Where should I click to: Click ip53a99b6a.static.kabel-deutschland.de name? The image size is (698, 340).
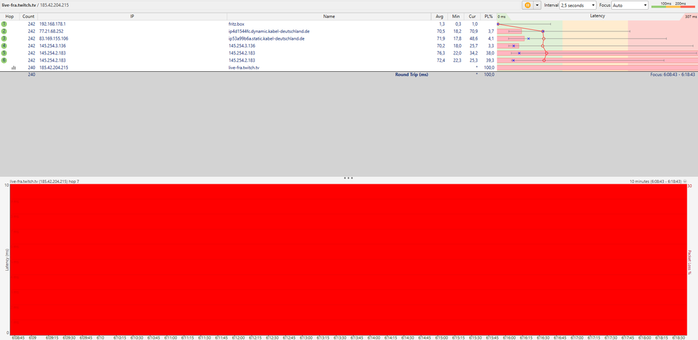coord(266,38)
